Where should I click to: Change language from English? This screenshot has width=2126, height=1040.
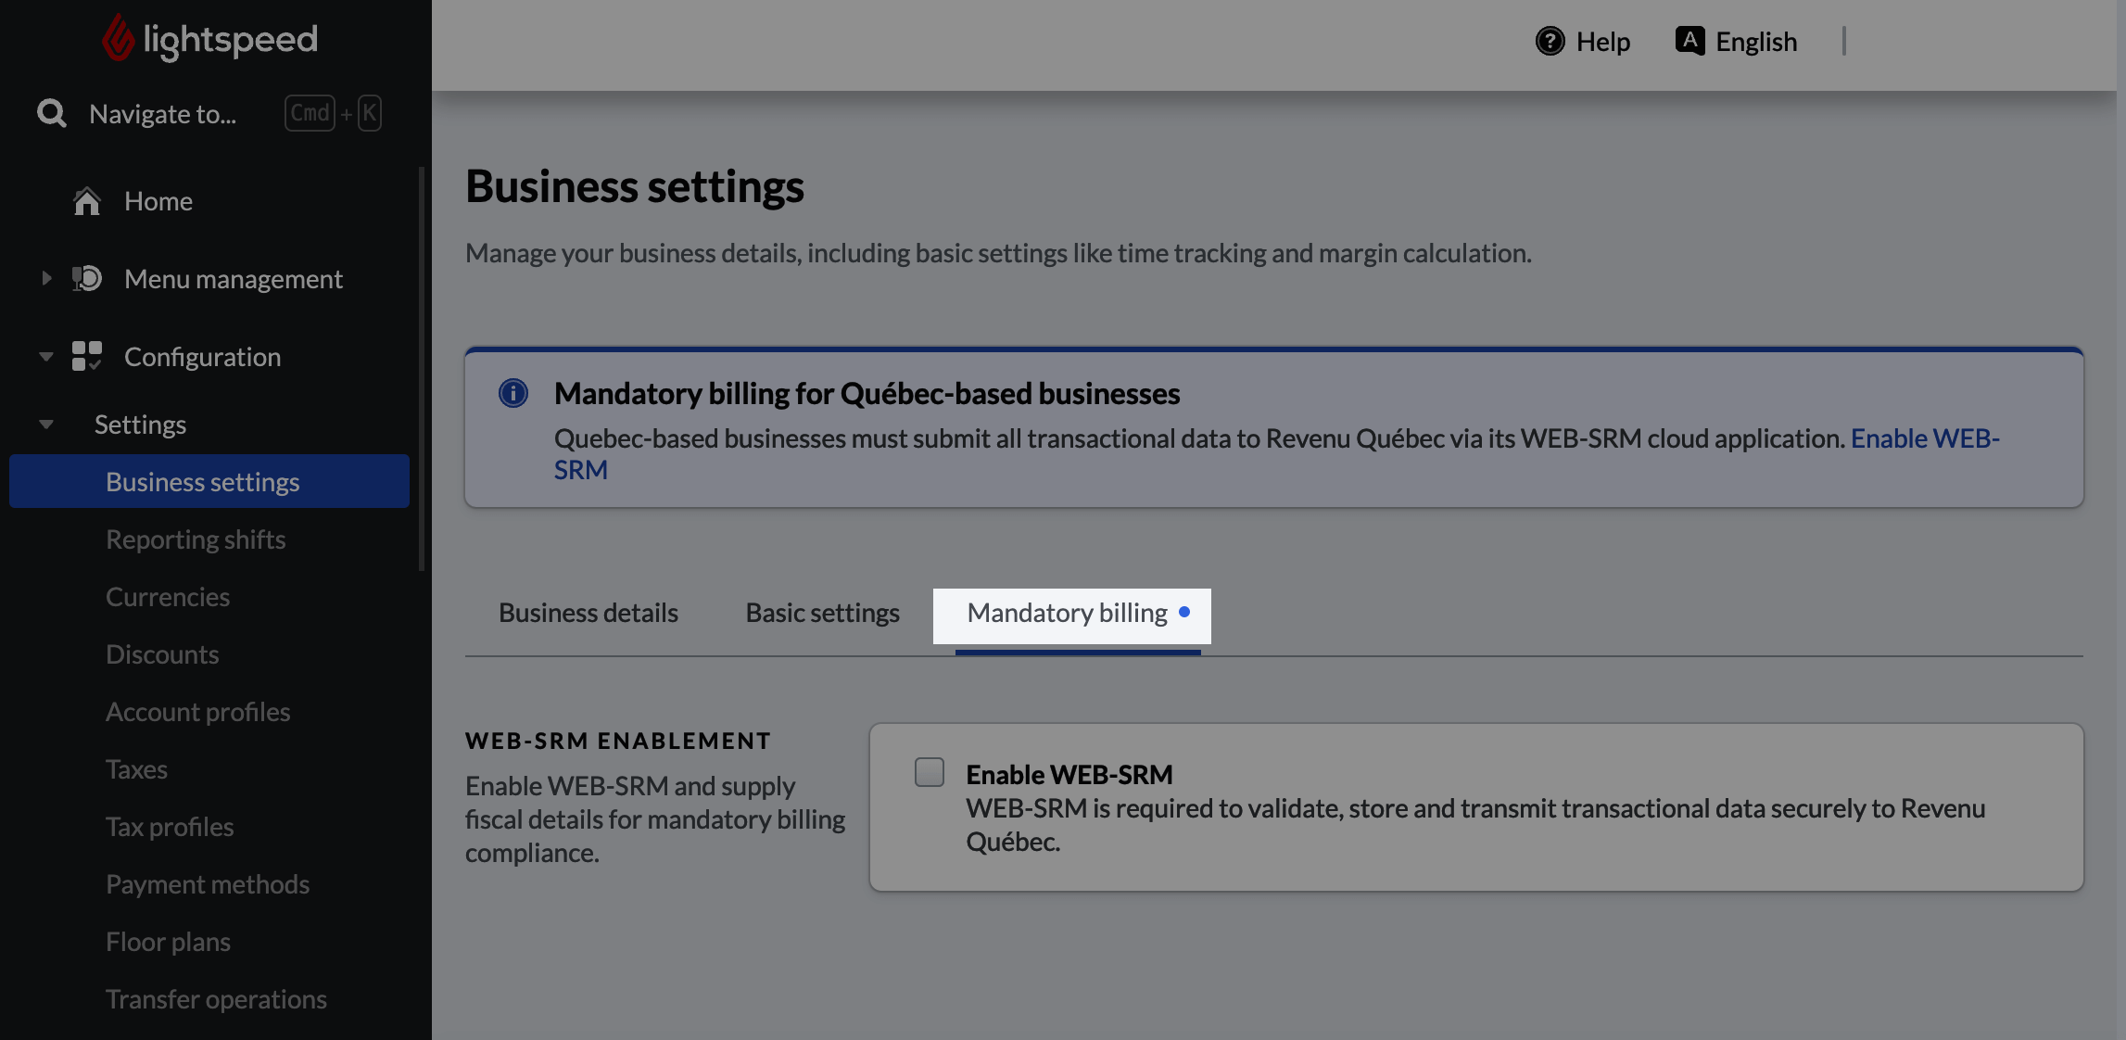[x=1755, y=42]
